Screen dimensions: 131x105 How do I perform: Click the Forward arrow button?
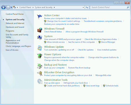pos(8,7)
